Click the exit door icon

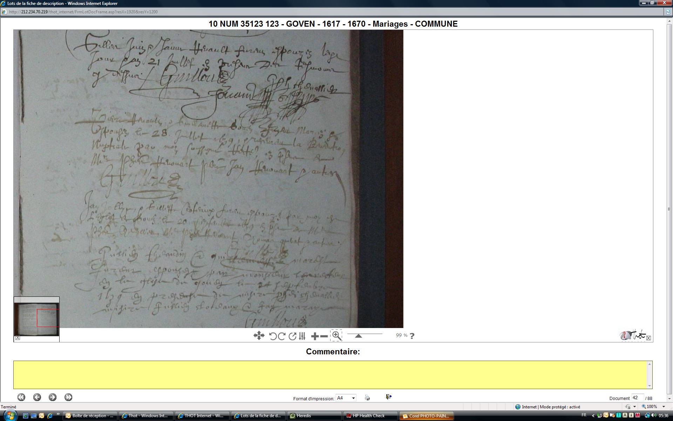[x=388, y=397]
